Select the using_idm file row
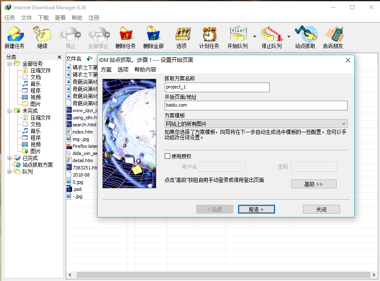 [x=82, y=118]
